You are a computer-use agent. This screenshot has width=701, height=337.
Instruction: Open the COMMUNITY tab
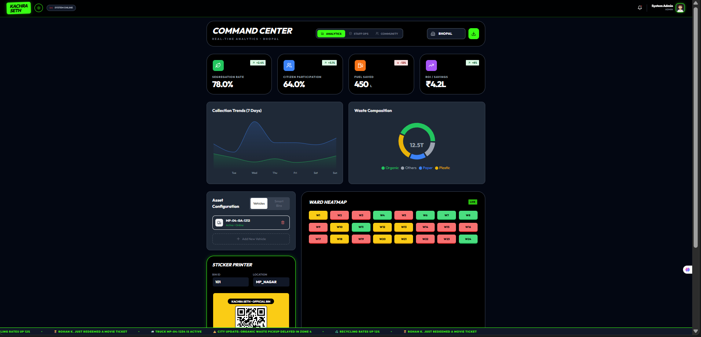coord(387,33)
